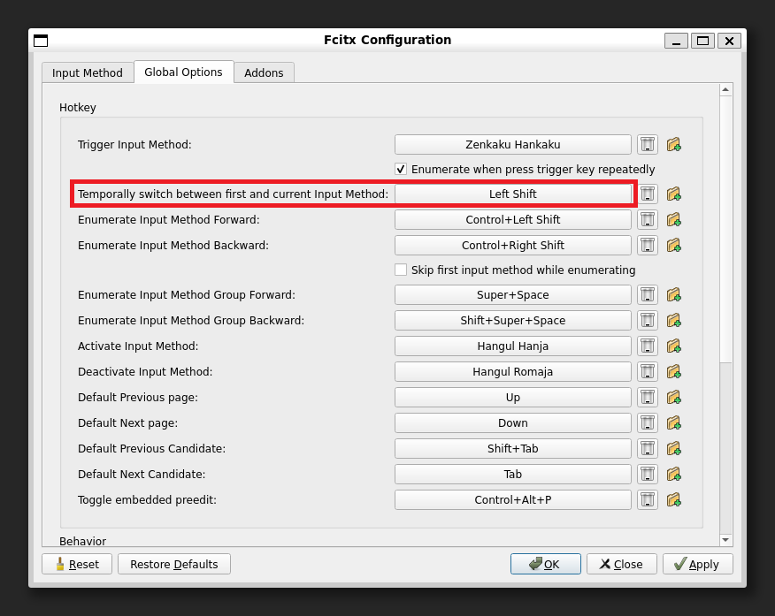Click folder-plus icon for Toggle embedded preedit
This screenshot has width=775, height=616.
tap(673, 500)
